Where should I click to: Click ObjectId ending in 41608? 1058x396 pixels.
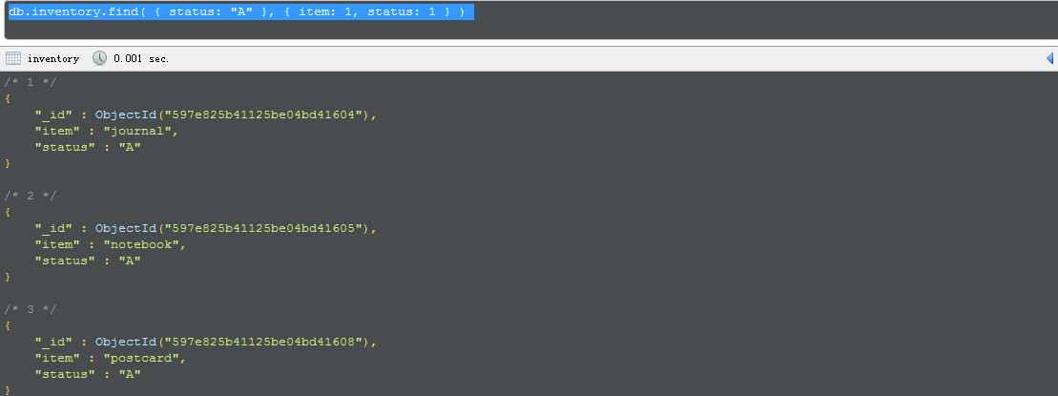point(233,342)
